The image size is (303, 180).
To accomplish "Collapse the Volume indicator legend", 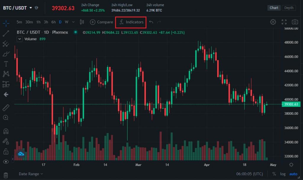I will pyautogui.click(x=20, y=39).
